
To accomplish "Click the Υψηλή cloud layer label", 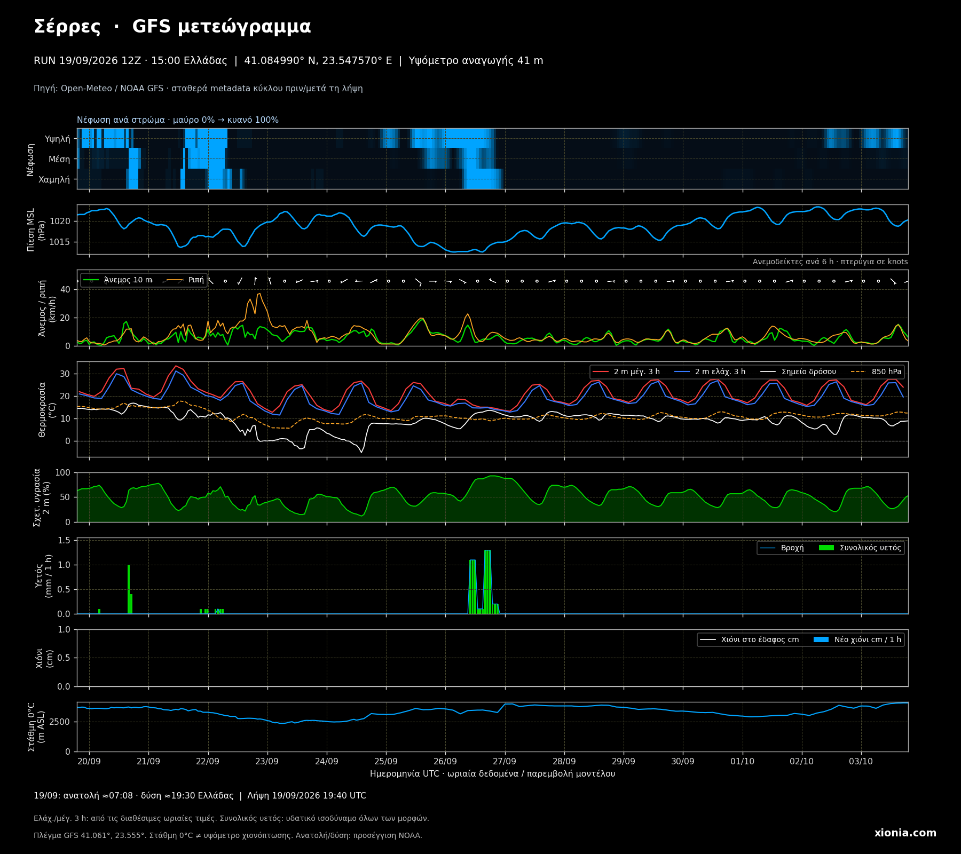I will coord(57,139).
